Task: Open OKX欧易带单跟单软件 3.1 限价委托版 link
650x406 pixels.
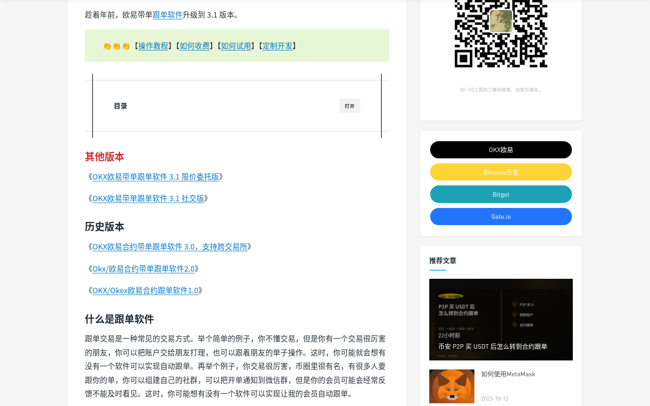Action: click(x=156, y=177)
